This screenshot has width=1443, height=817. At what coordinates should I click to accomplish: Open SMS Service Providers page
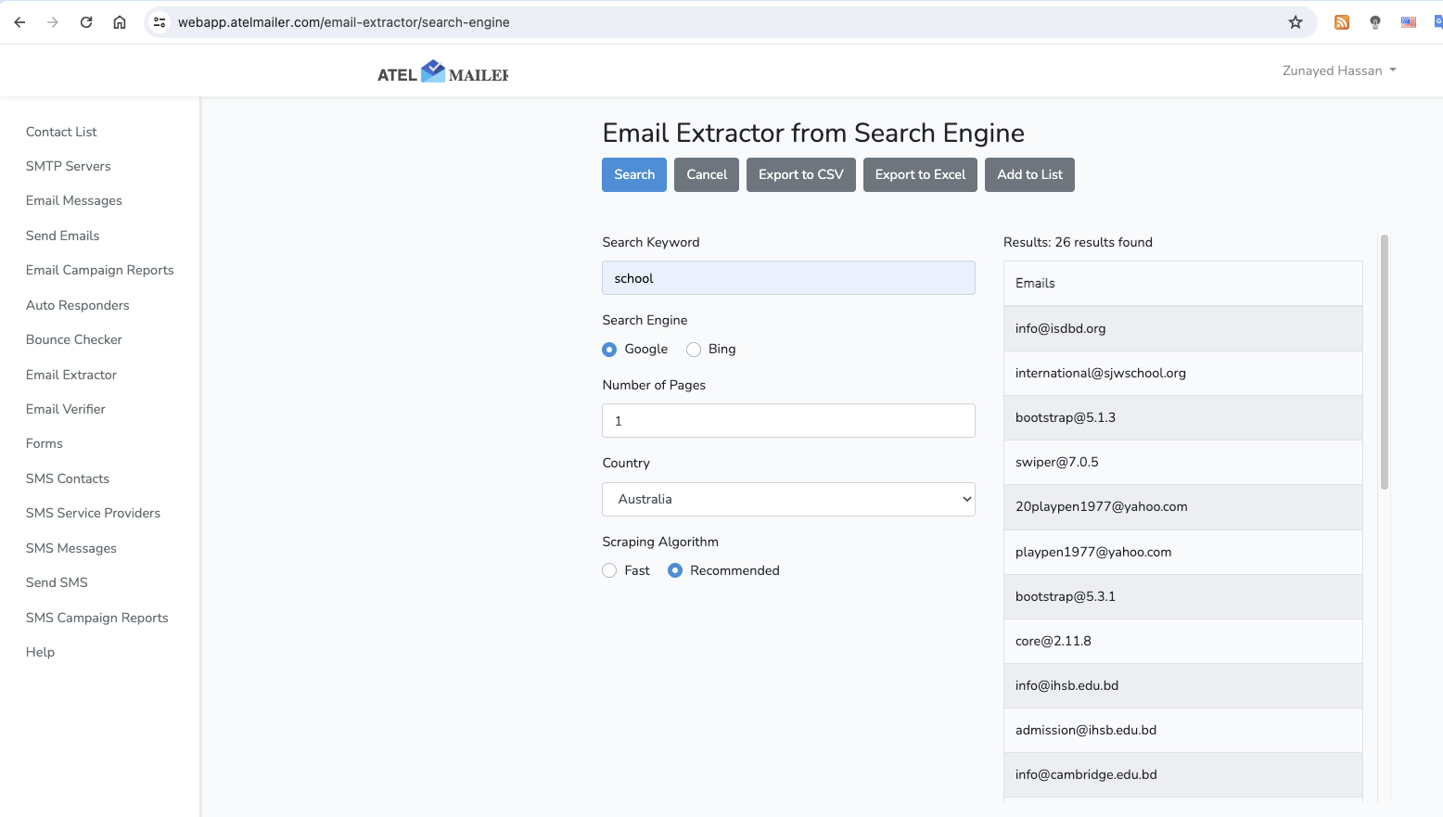point(94,513)
